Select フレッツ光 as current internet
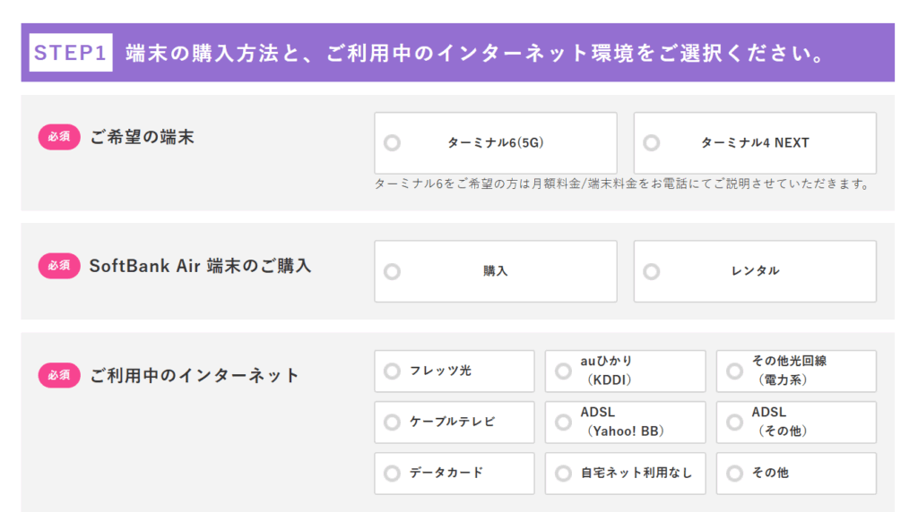This screenshot has width=918, height=512. [x=392, y=371]
